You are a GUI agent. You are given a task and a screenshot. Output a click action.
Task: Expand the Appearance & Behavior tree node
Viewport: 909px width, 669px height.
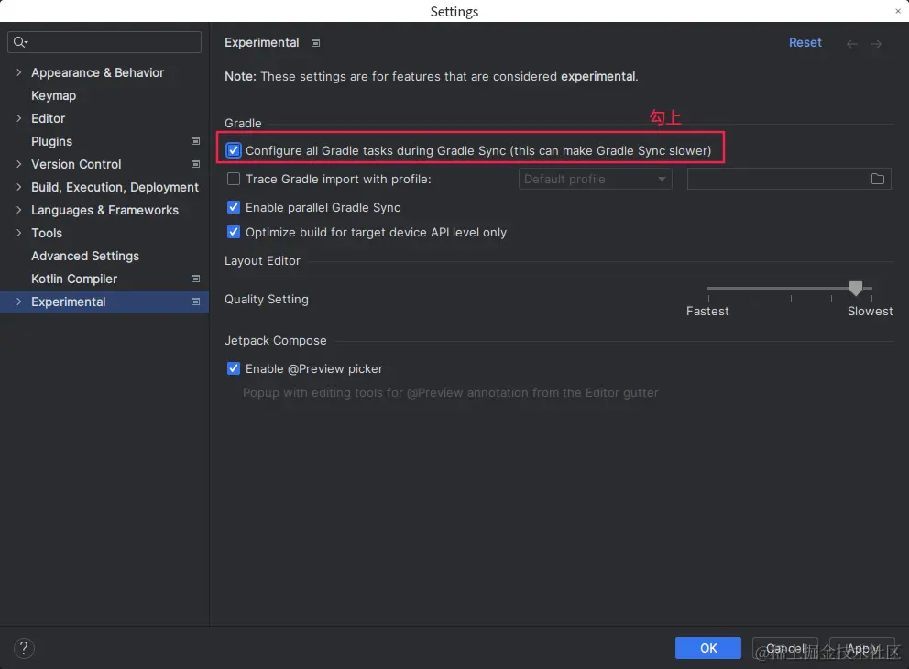pos(18,72)
